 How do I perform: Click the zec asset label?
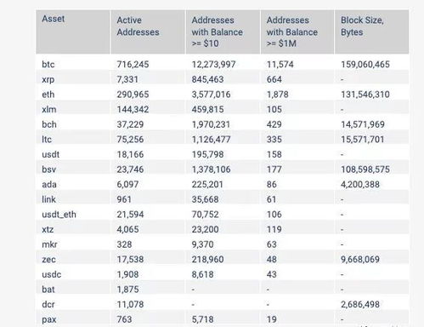click(x=48, y=260)
